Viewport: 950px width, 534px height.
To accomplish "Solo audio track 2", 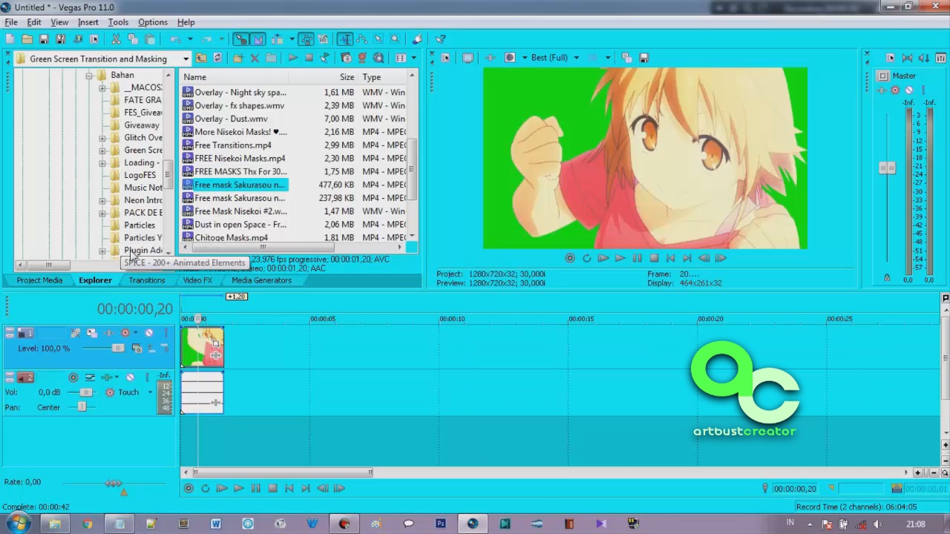I will [x=148, y=377].
